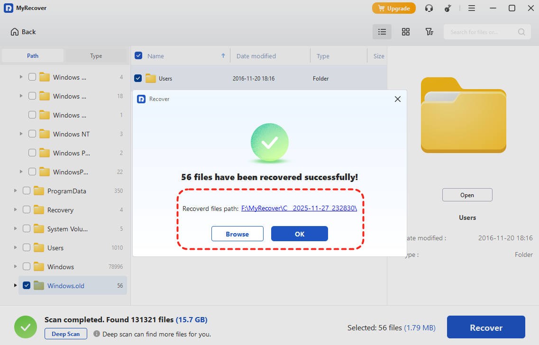Open the file filter options
Viewport: 539px width, 345px height.
(x=429, y=32)
